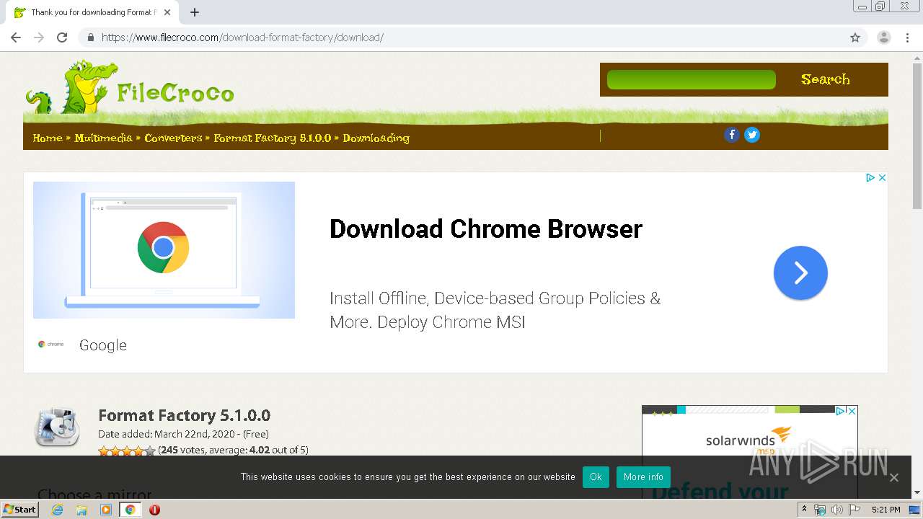Open the Multimedia breadcrumb category
The width and height of the screenshot is (923, 519).
pos(103,138)
